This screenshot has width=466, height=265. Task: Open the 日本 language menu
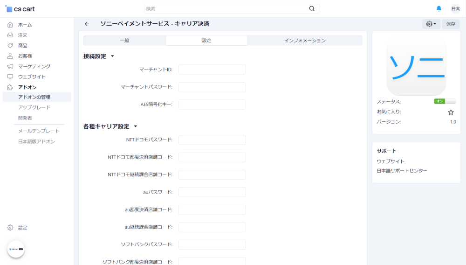[455, 8]
